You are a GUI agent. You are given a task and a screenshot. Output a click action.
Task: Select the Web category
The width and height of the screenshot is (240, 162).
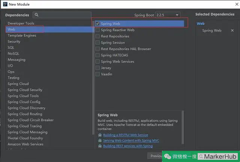49,29
